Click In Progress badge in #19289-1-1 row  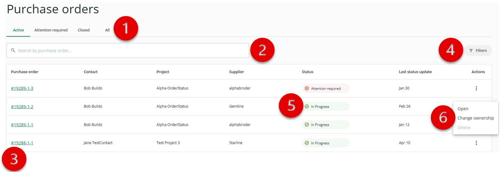click(326, 125)
